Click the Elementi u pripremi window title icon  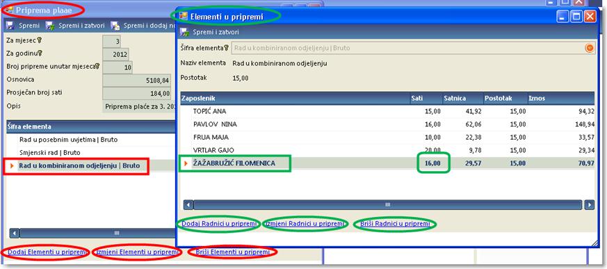click(x=183, y=17)
